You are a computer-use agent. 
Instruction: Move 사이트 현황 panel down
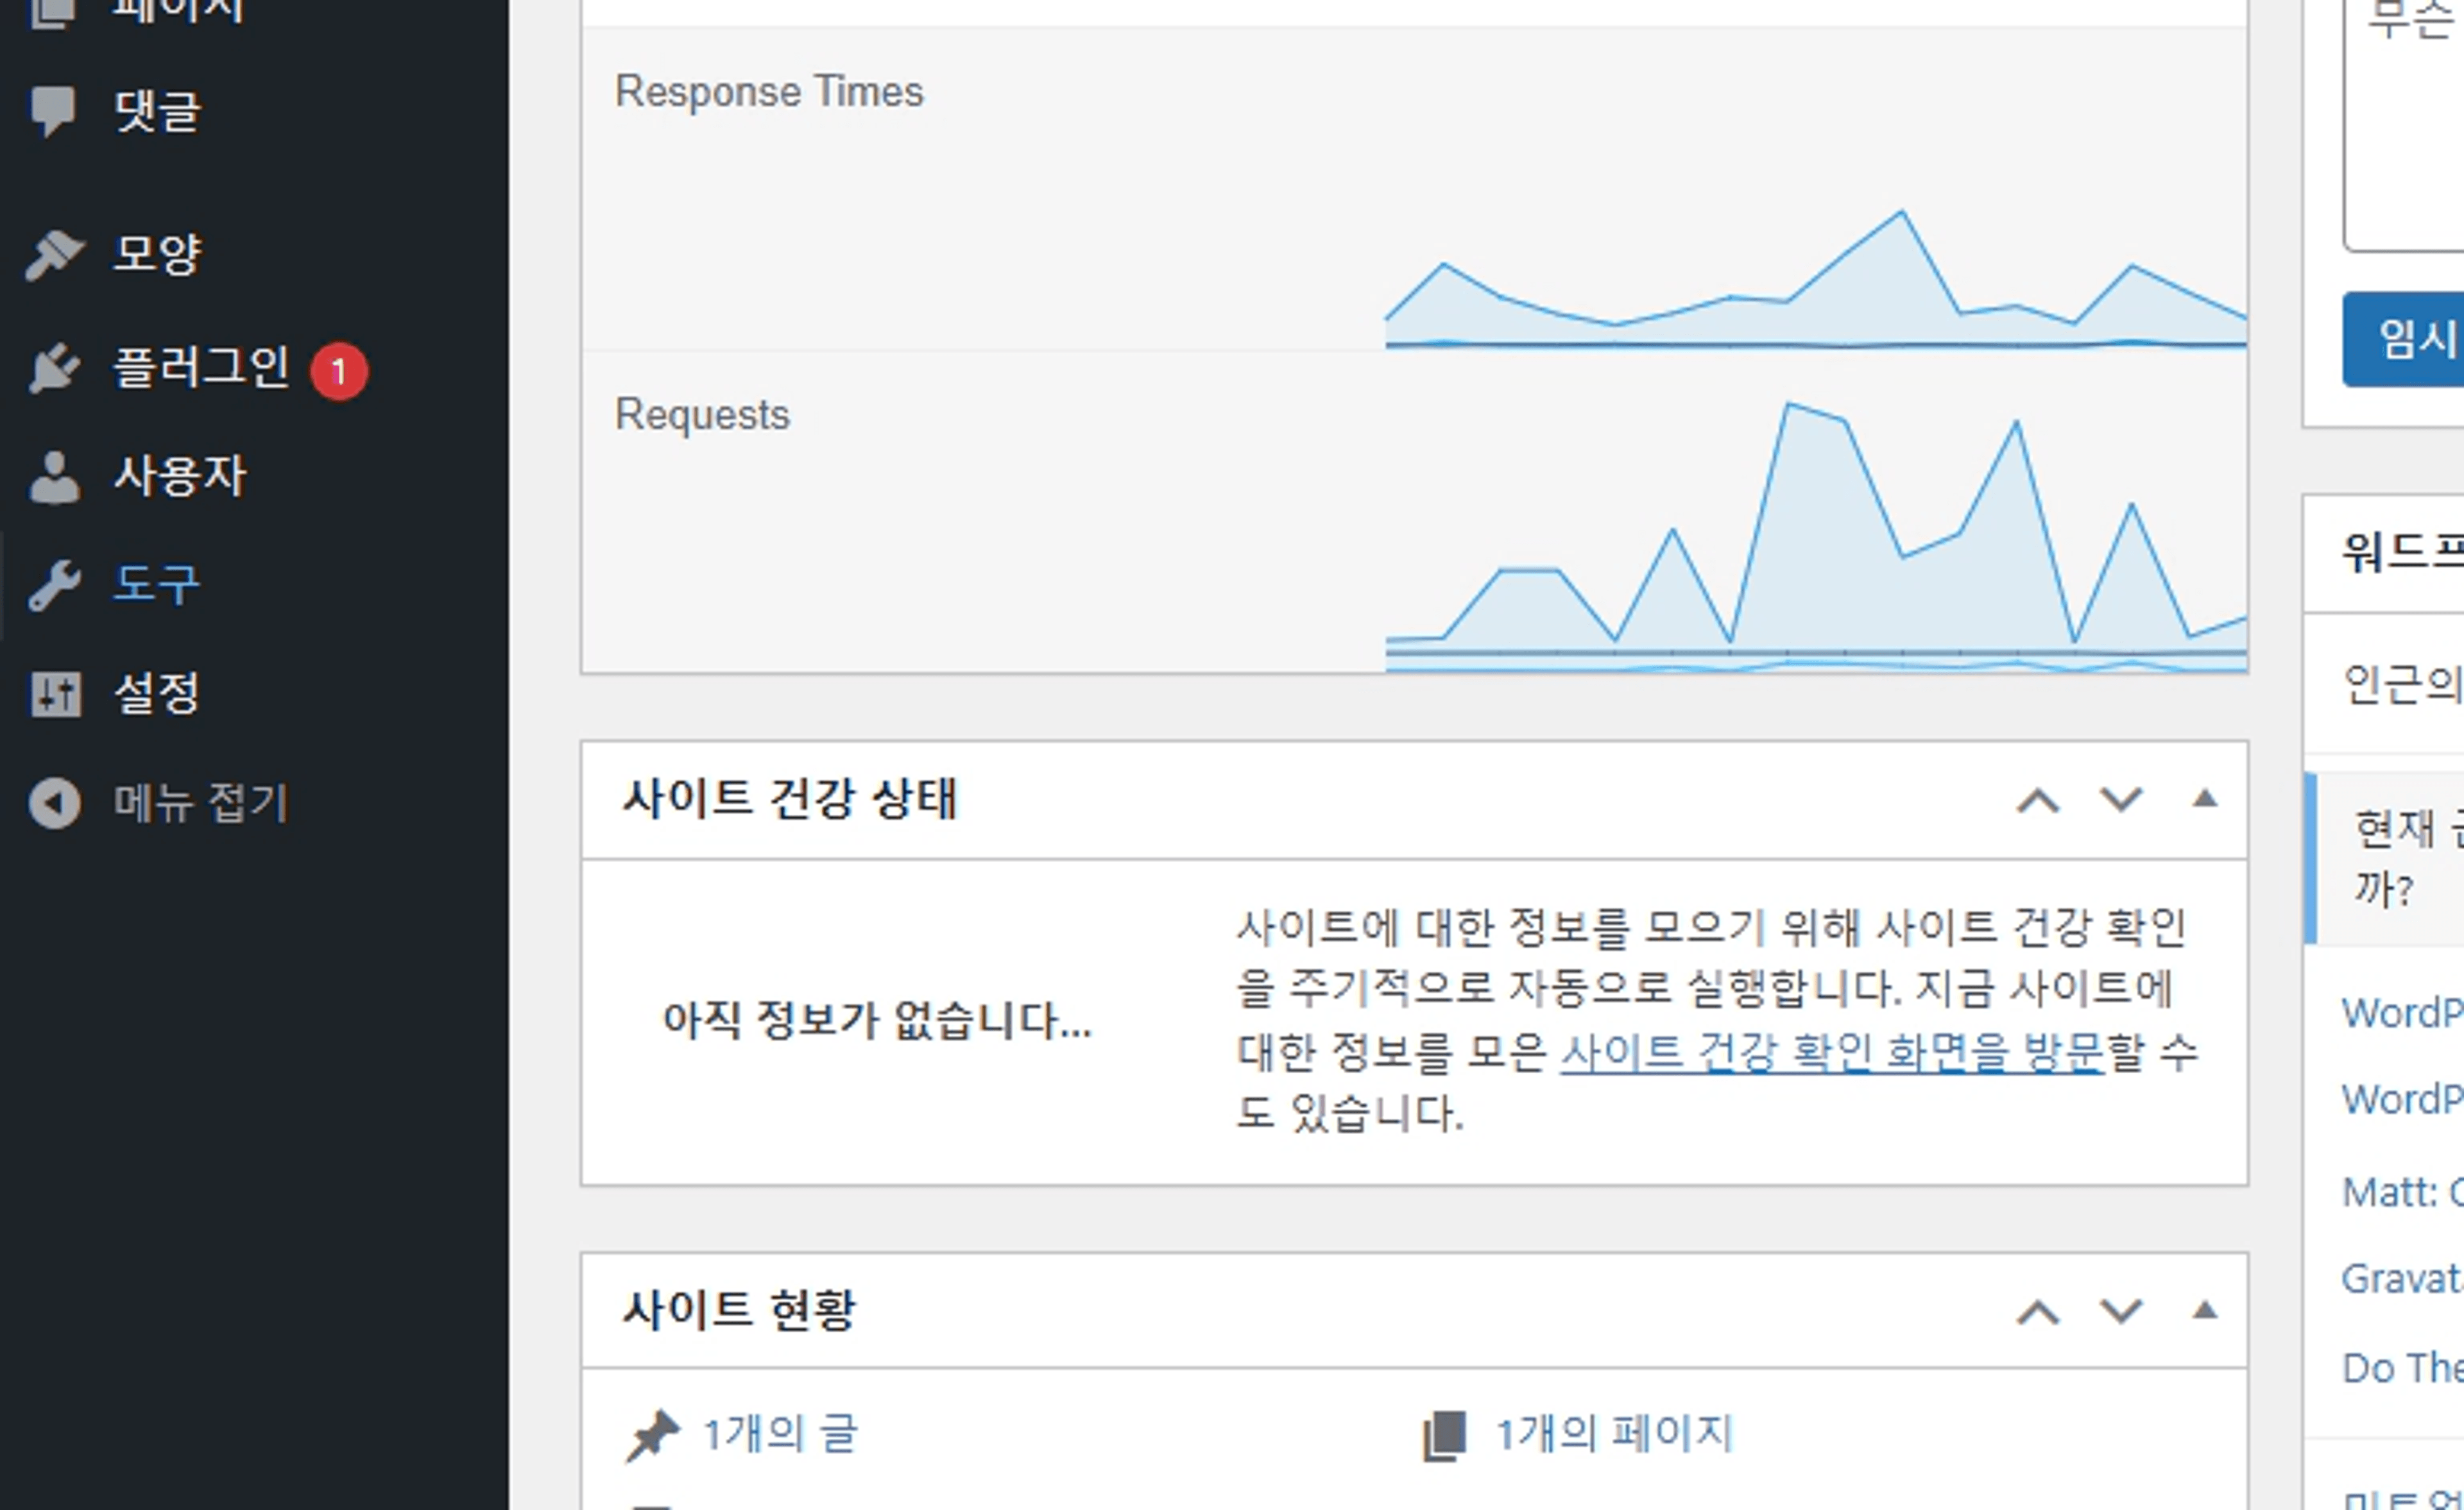2120,1311
